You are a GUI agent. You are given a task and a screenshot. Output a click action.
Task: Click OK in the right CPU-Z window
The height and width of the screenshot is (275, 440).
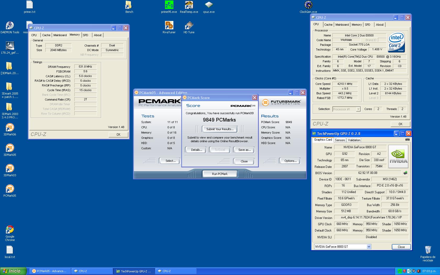pos(400,124)
